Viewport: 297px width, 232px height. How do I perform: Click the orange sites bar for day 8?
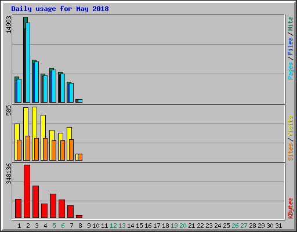(x=80, y=157)
